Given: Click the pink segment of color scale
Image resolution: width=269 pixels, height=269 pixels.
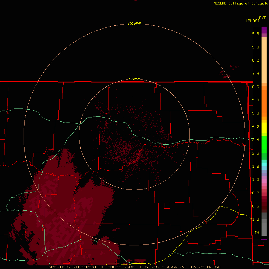Looking at the screenshot, I should tap(264, 181).
